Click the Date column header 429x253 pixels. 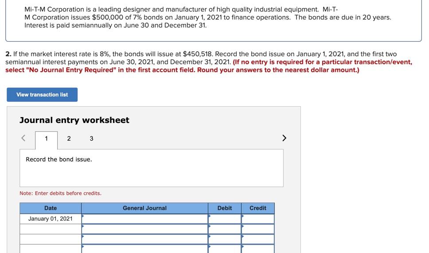(51, 208)
